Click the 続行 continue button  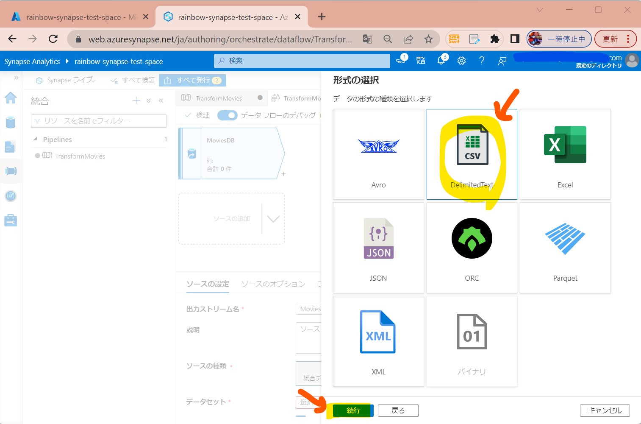click(x=353, y=410)
